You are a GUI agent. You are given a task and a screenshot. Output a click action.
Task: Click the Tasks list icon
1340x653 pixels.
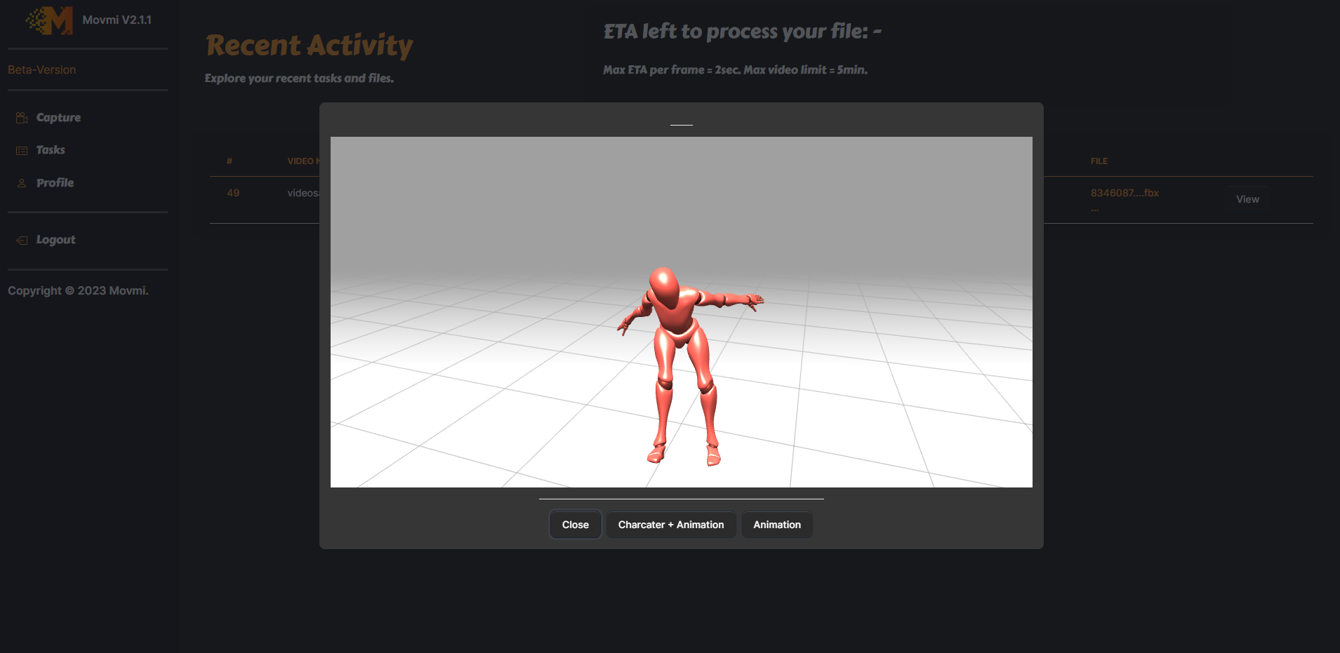(x=22, y=150)
